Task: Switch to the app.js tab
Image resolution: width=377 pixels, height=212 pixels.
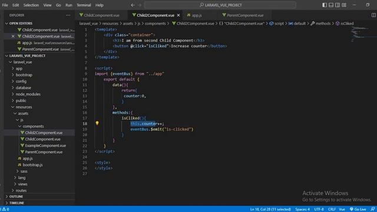Action: click(x=197, y=15)
